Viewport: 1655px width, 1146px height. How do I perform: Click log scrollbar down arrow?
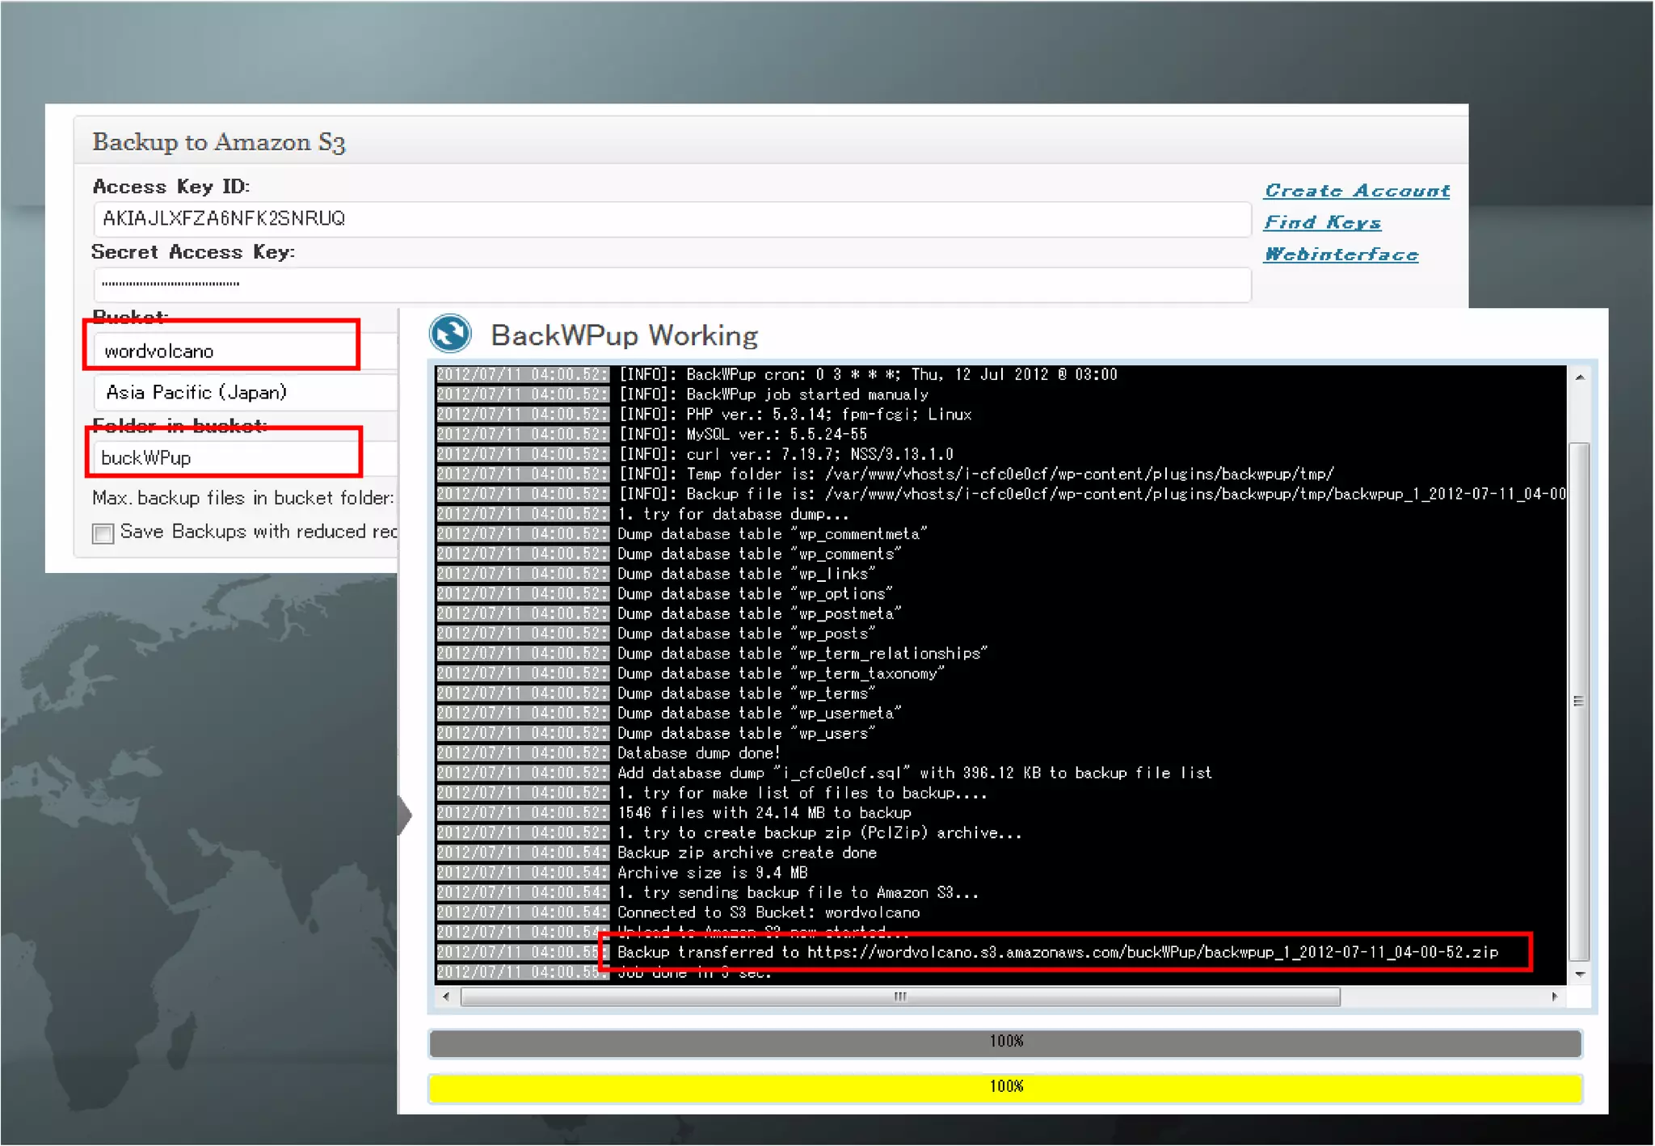point(1579,975)
